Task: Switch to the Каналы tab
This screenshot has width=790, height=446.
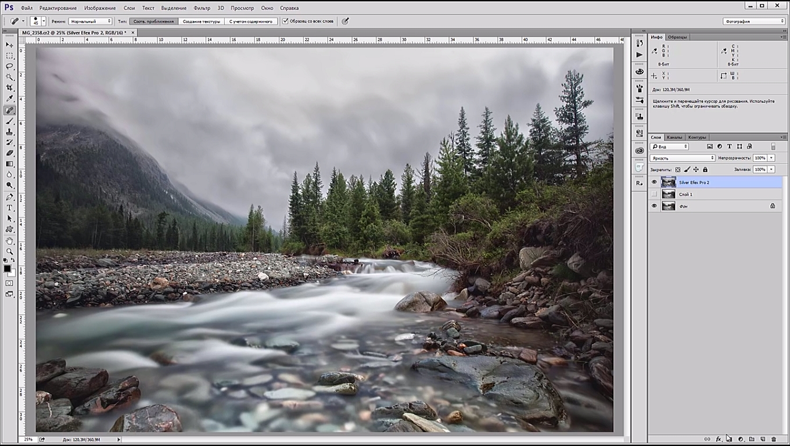Action: [x=674, y=137]
